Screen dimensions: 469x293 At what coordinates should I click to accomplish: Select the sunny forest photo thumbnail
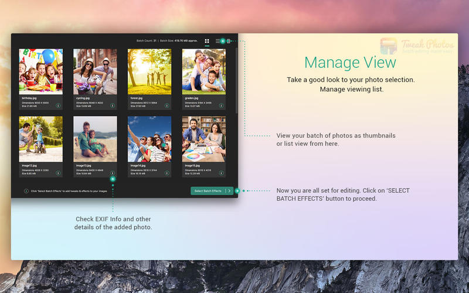(149, 71)
